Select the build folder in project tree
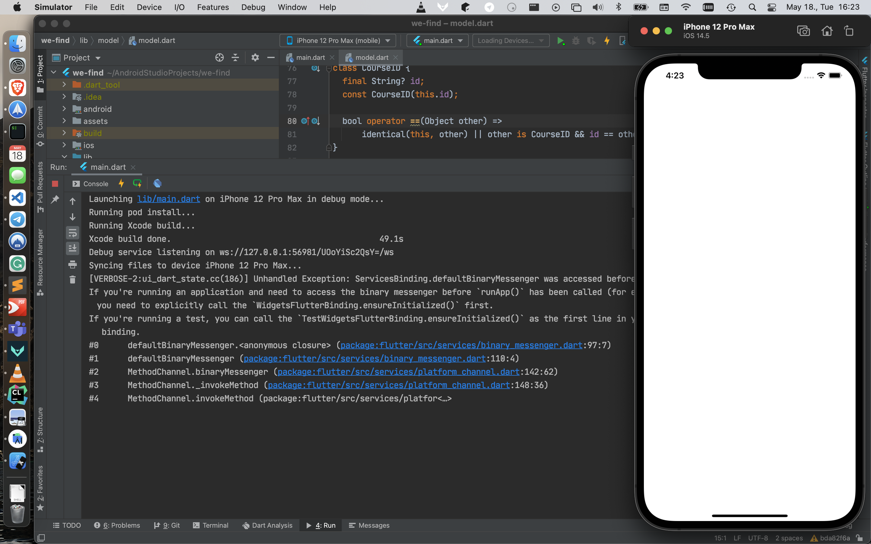 93,133
